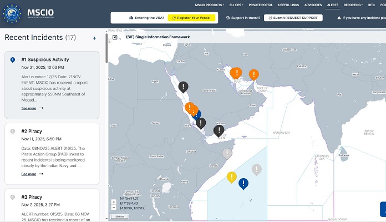The height and width of the screenshot is (222, 386).
Task: Click the black marker in northern Red Sea
Action: [x=183, y=87]
